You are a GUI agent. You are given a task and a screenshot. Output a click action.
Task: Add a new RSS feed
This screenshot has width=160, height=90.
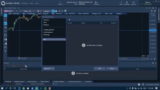(69, 19)
